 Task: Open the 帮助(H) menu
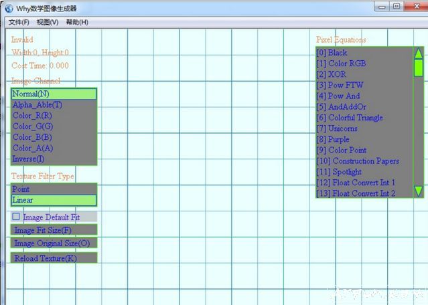pos(77,22)
